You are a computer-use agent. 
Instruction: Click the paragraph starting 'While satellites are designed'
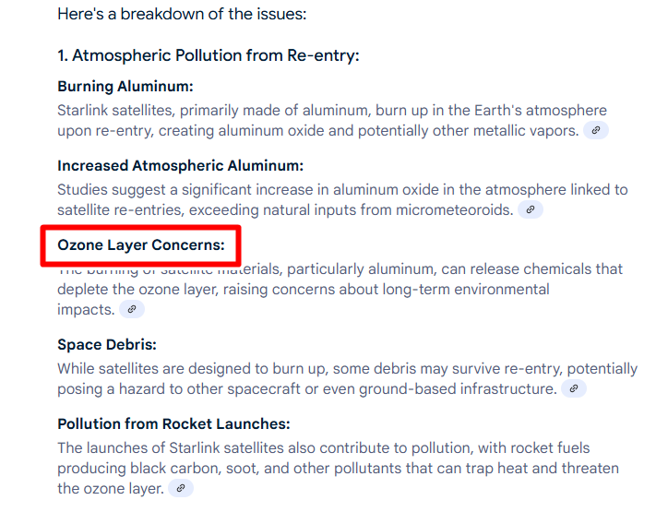coord(347,378)
